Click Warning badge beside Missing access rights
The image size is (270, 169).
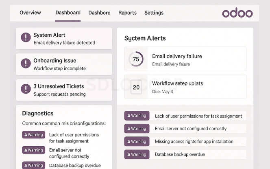coord(137,141)
